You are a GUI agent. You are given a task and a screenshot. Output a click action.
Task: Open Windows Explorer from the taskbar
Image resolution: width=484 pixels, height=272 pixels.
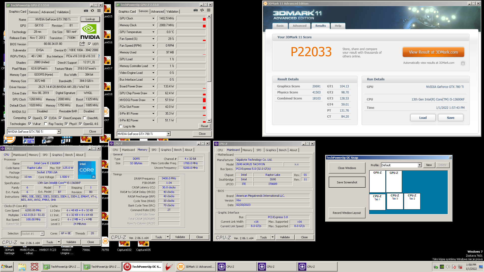22,267
